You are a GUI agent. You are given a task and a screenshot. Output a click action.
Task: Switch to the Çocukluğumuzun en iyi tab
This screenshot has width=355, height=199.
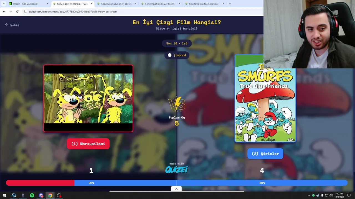click(116, 4)
